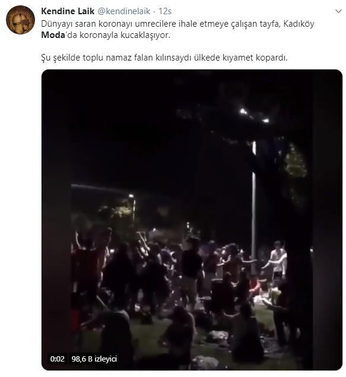Viewport: 346px width, 377px height.
Task: Click the bright street lights in video
Action: click(254, 115)
